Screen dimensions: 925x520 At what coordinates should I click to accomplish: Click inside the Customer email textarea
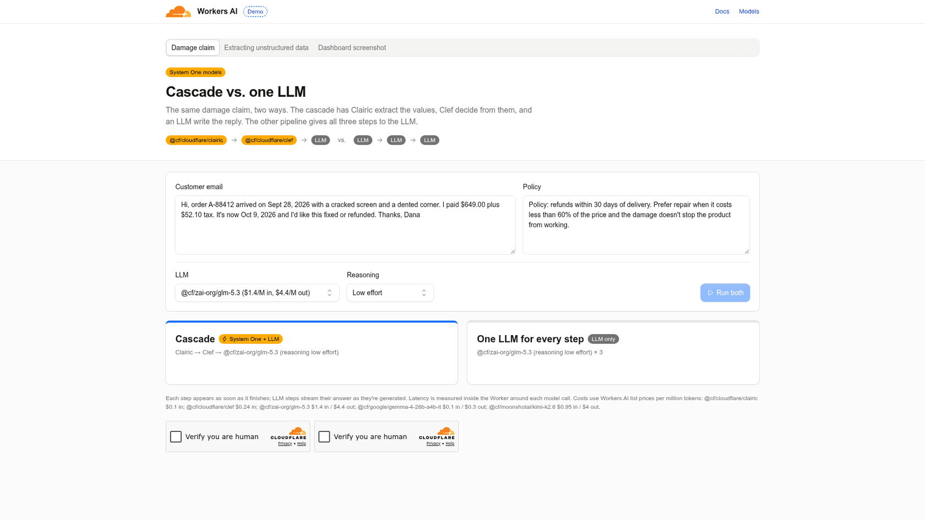345,225
